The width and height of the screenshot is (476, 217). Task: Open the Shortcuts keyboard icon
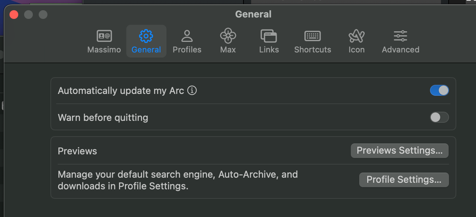pos(312,36)
